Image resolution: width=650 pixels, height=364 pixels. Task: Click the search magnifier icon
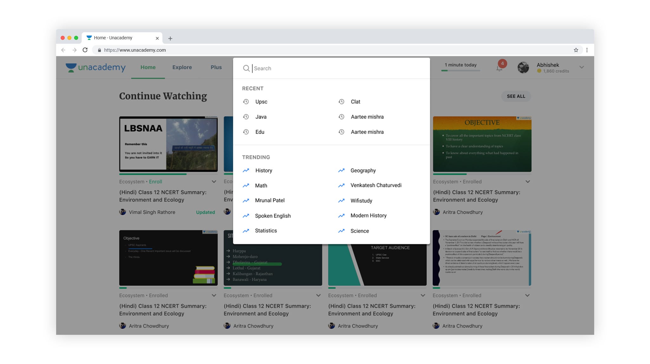point(247,68)
